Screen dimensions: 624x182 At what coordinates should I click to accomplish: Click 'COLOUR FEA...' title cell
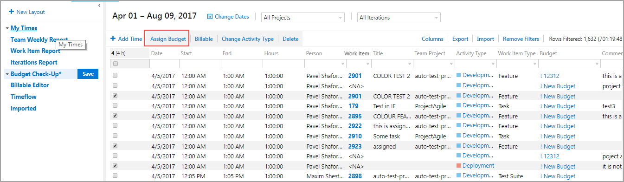tap(392, 116)
